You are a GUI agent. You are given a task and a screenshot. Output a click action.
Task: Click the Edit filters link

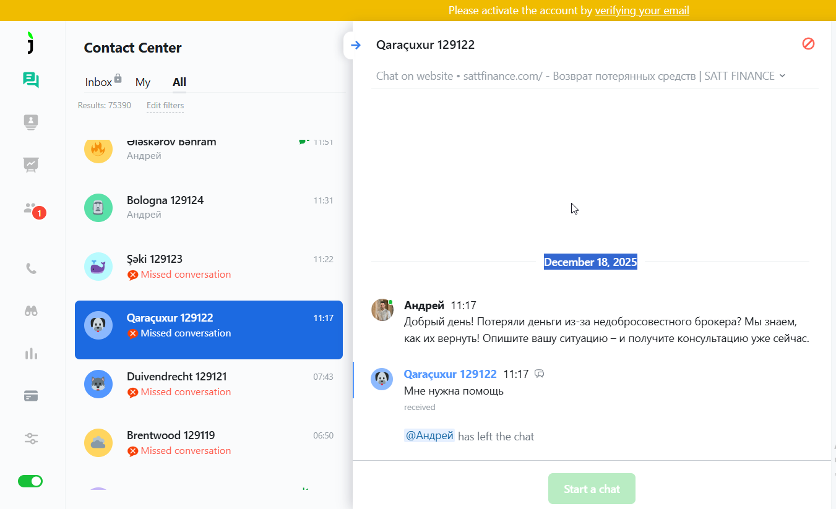tap(165, 105)
